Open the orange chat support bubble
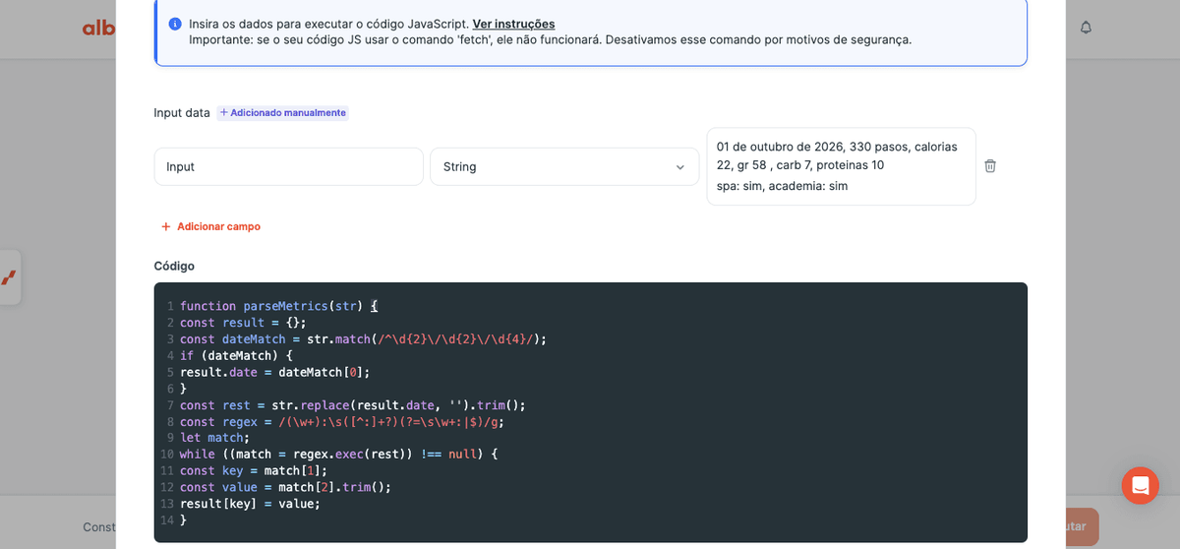The height and width of the screenshot is (549, 1180). tap(1140, 486)
